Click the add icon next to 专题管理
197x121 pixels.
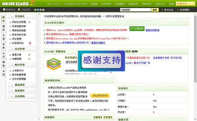(29, 59)
